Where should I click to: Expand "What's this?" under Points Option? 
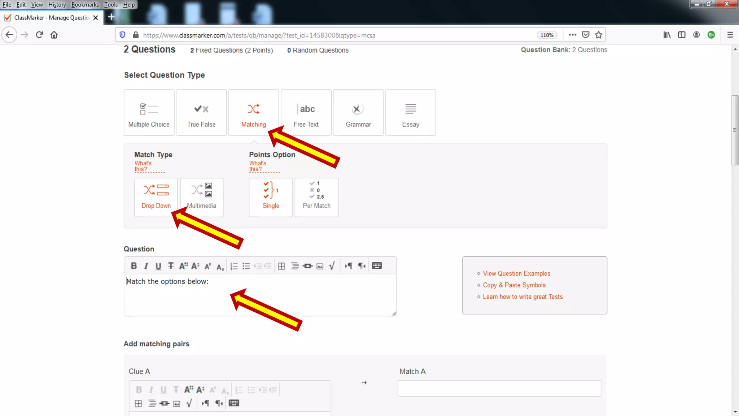(258, 166)
